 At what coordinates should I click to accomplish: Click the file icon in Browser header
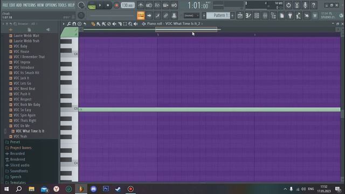pyautogui.click(x=29, y=30)
